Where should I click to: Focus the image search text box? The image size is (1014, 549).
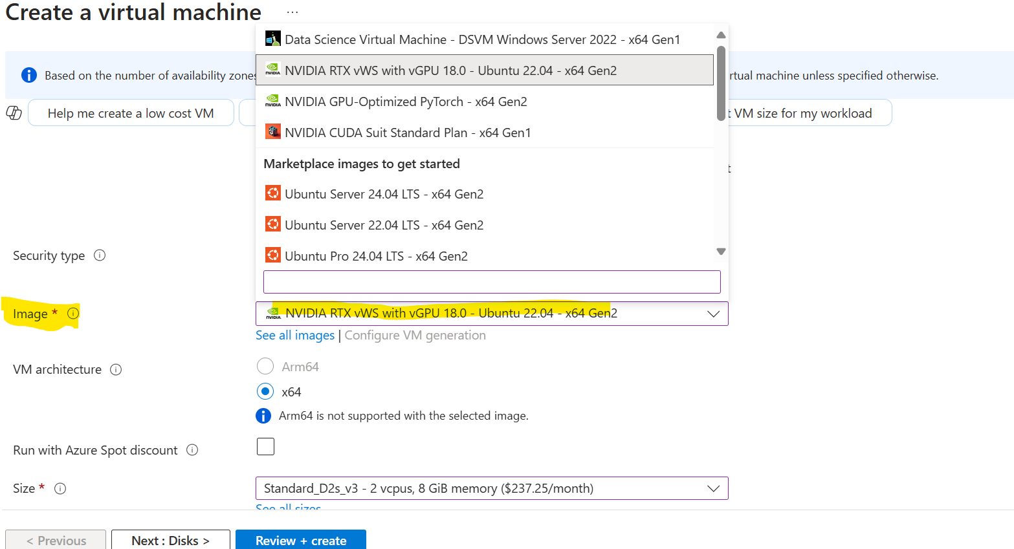492,282
